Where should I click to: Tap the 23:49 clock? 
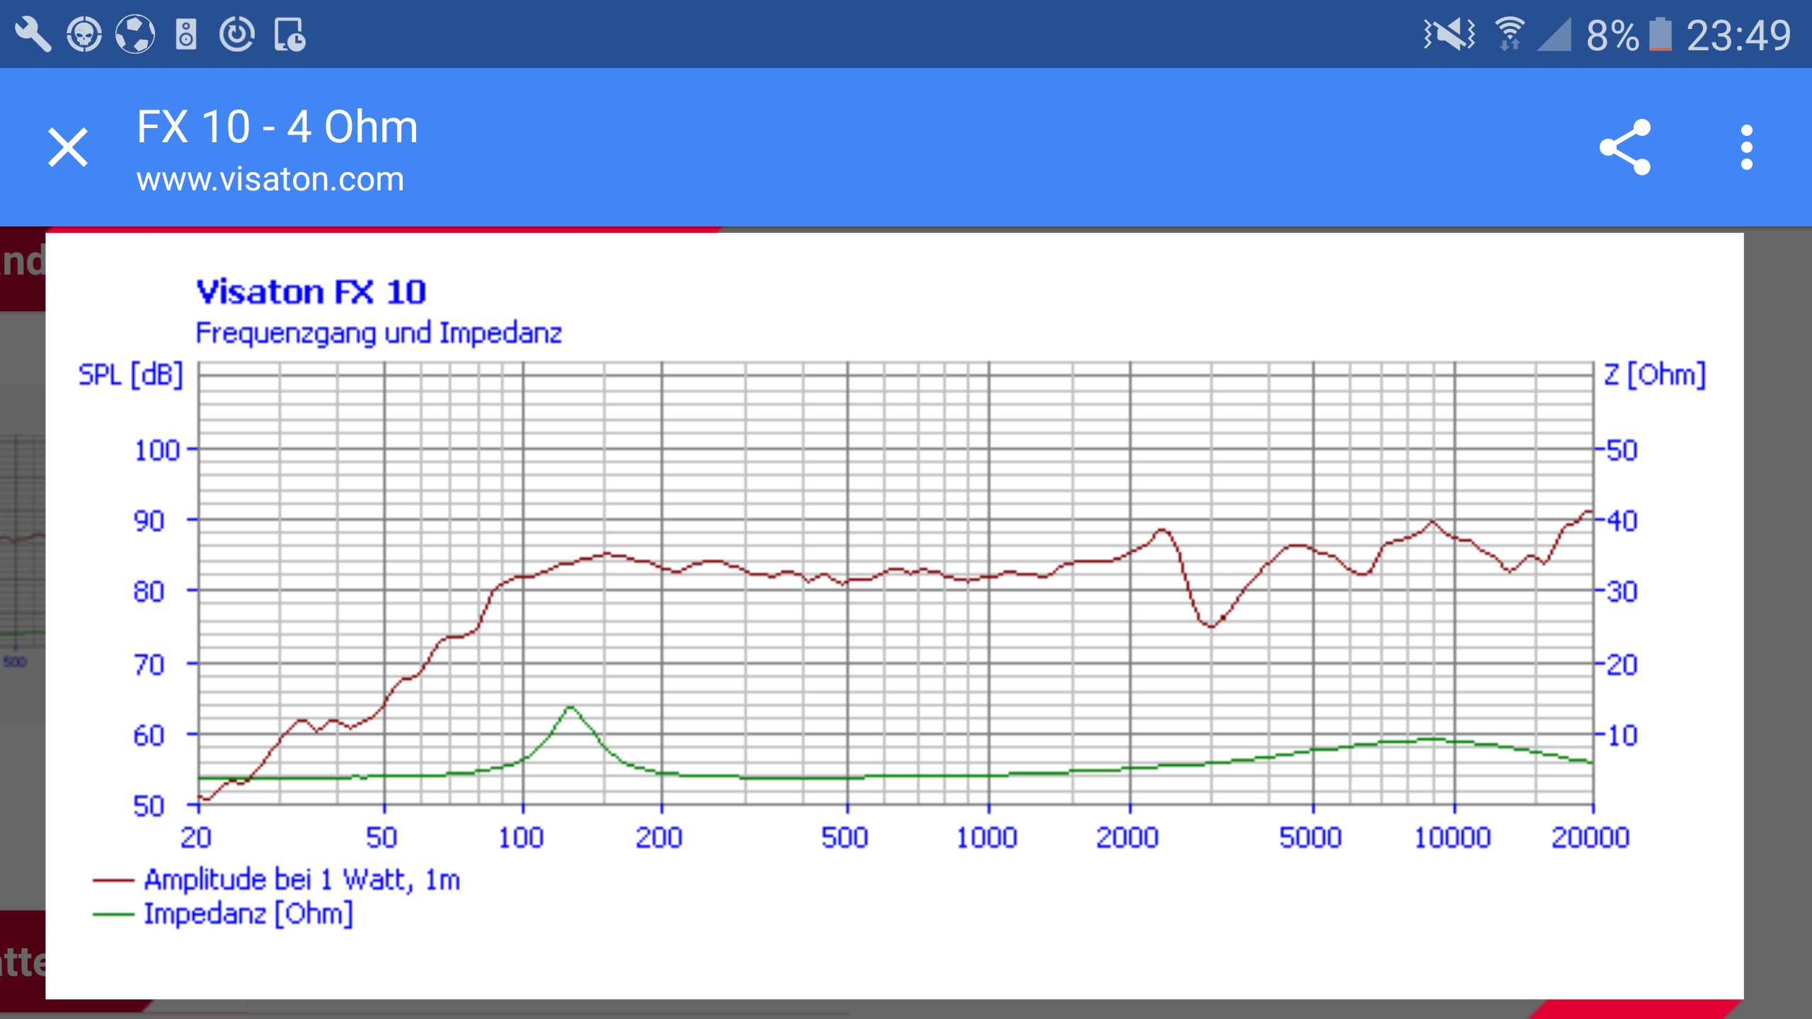pos(1738,35)
